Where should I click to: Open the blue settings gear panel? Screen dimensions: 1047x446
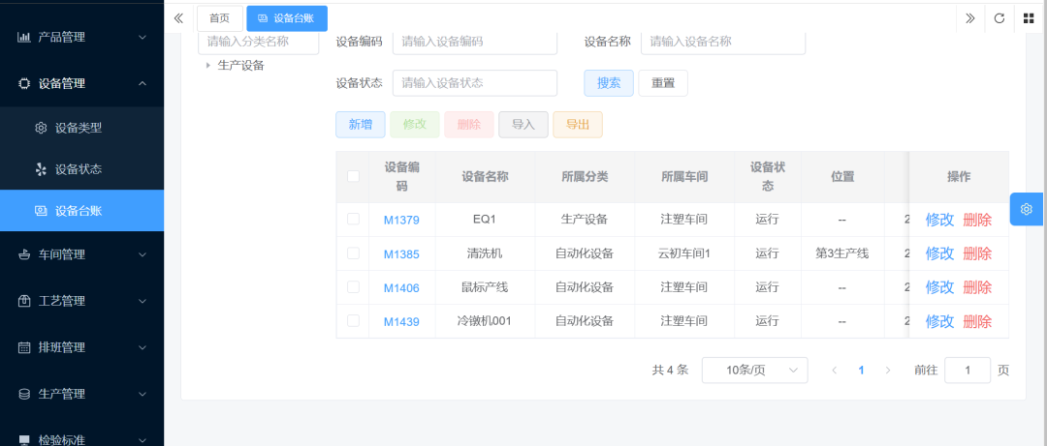(1027, 209)
